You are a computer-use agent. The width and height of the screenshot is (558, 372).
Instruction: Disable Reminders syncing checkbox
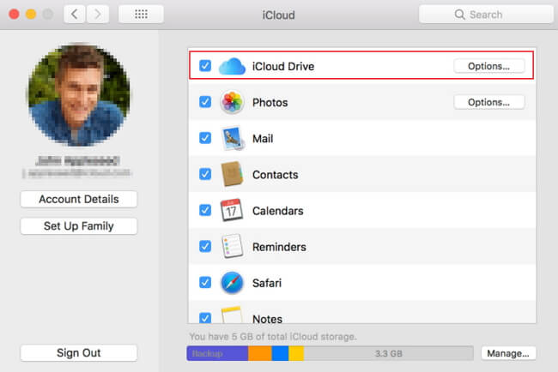point(205,246)
